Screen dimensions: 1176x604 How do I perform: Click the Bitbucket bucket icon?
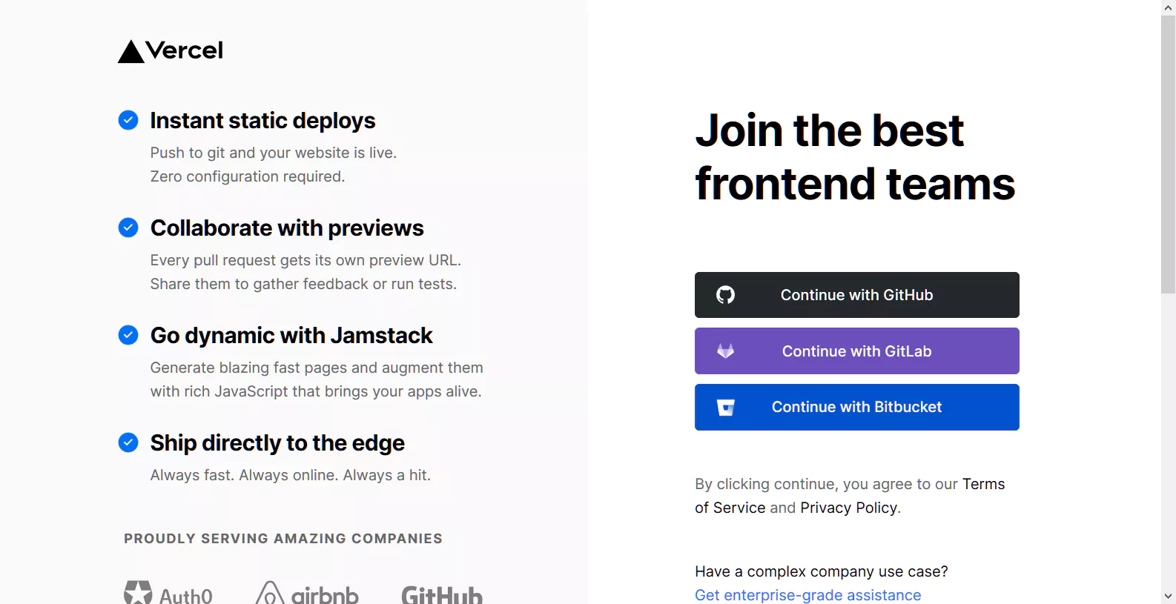tap(725, 408)
